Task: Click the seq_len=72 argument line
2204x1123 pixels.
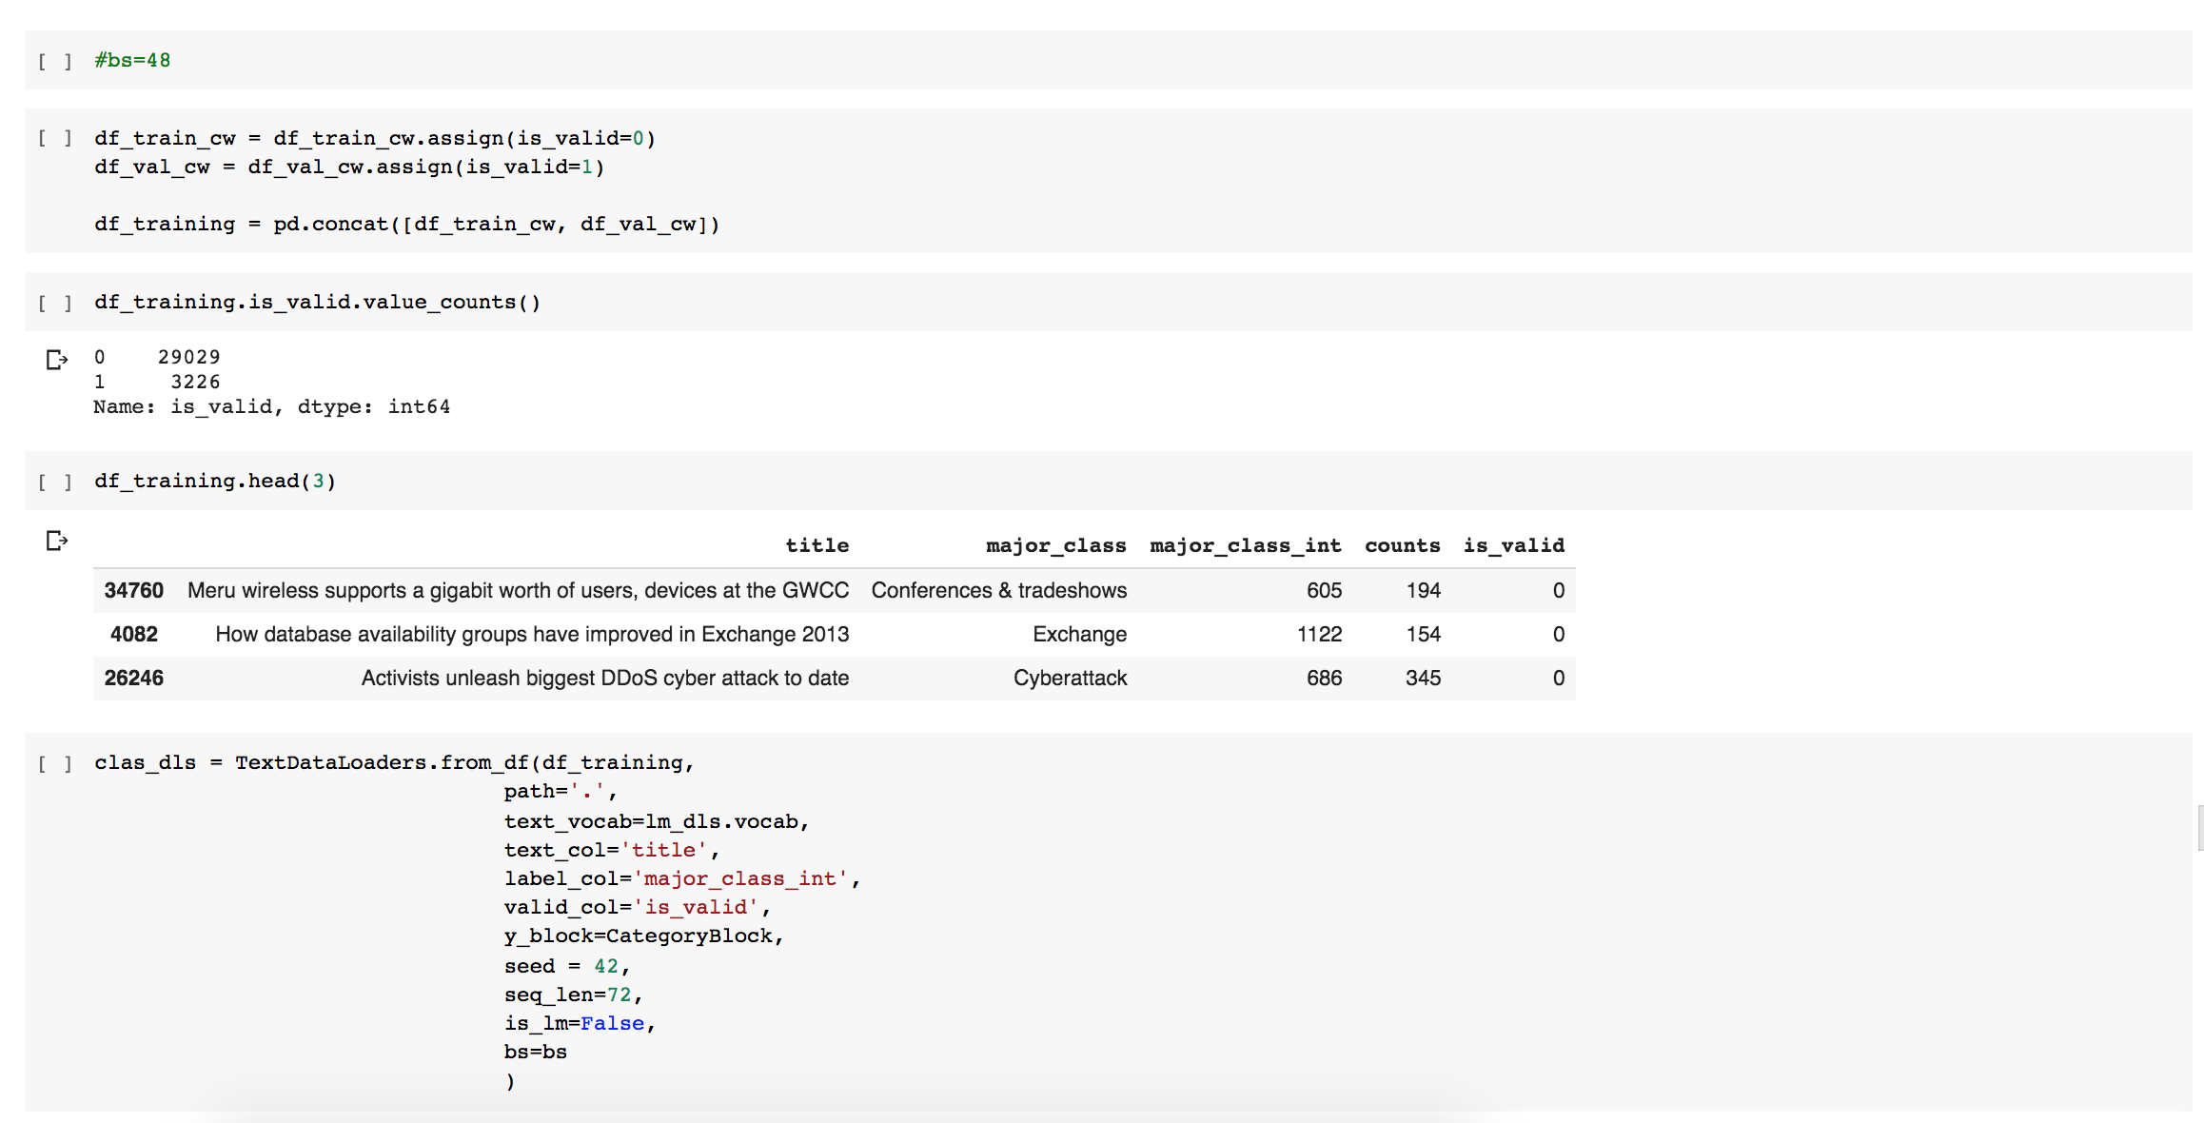Action: point(573,995)
